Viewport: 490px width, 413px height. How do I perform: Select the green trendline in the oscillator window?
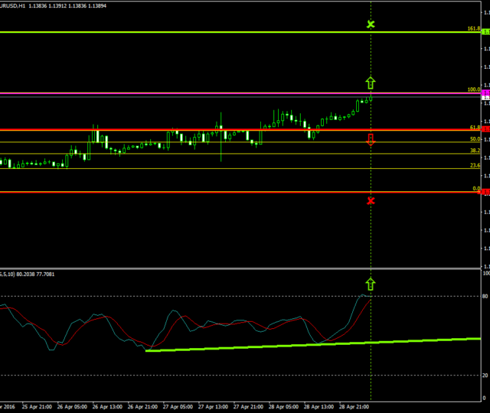(x=306, y=345)
